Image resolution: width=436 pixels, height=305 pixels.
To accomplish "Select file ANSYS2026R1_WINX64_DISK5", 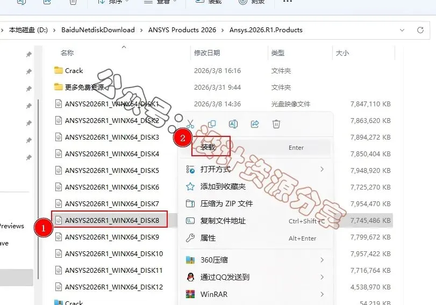I will click(107, 171).
